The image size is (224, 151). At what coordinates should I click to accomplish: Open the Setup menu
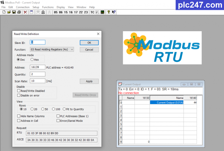pyautogui.click(x=36, y=7)
